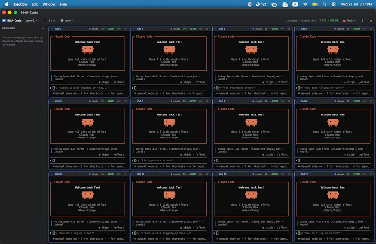The height and width of the screenshot is (244, 376).
Task: Open the code view icon in Cell 8
Action: (x=364, y=101)
